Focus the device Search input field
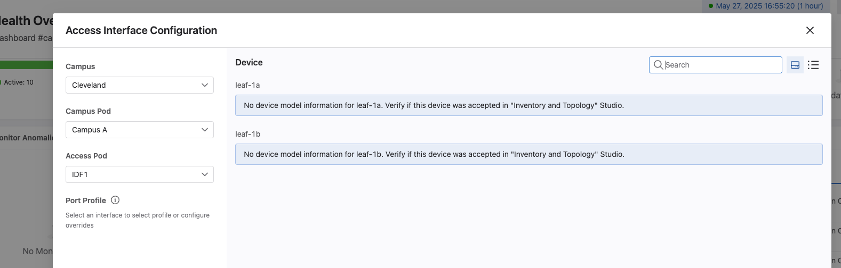 [721, 65]
